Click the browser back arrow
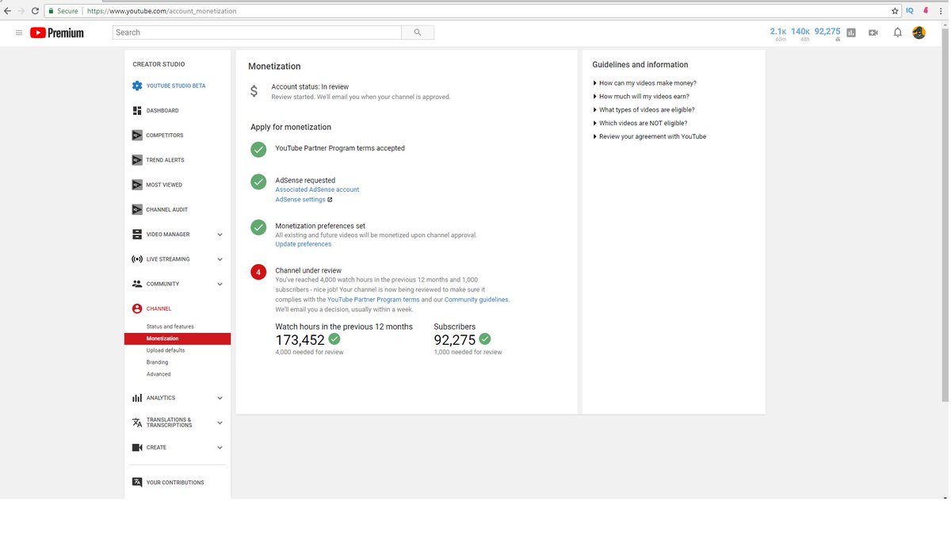This screenshot has width=951, height=535. (x=8, y=11)
